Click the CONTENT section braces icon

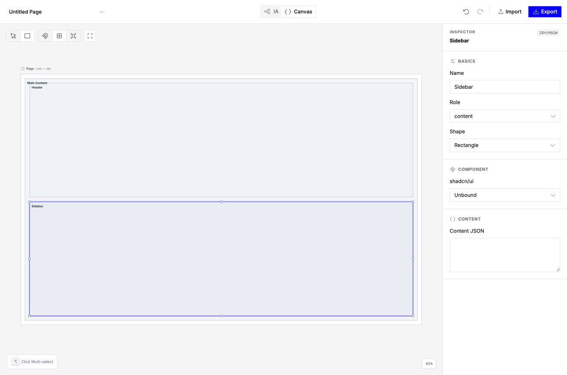click(x=453, y=219)
